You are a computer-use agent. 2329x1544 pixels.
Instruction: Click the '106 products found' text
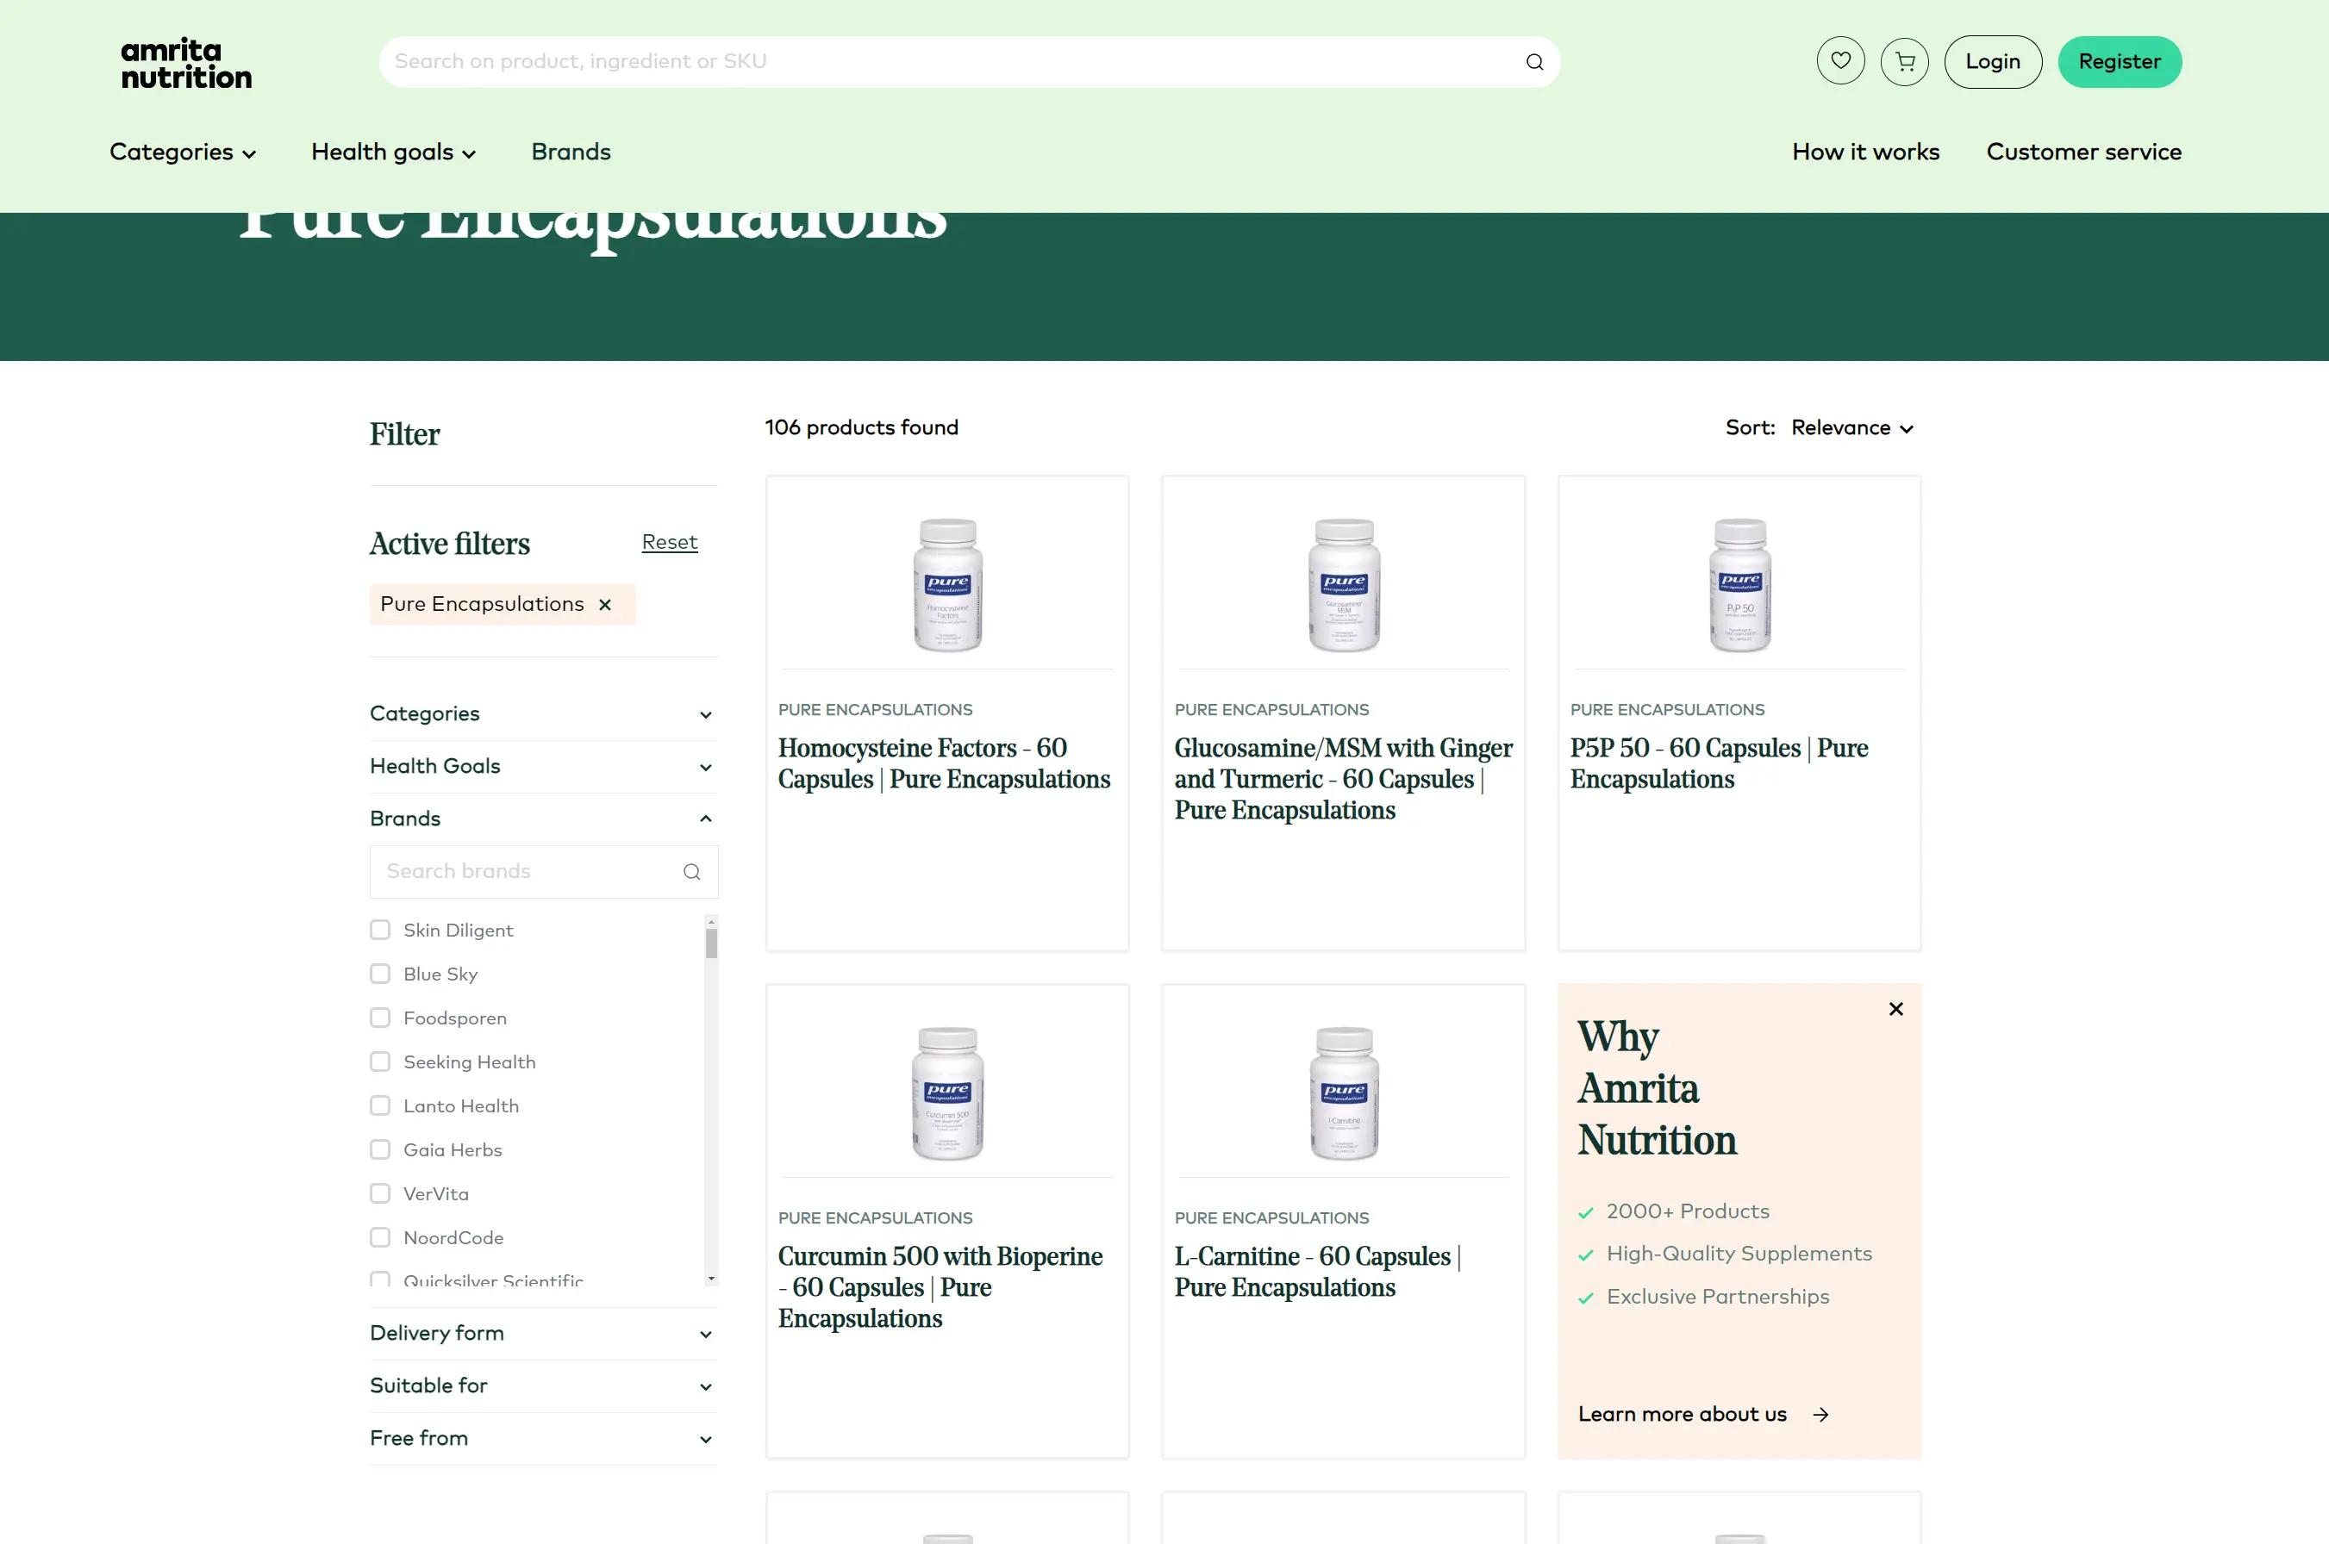tap(862, 427)
